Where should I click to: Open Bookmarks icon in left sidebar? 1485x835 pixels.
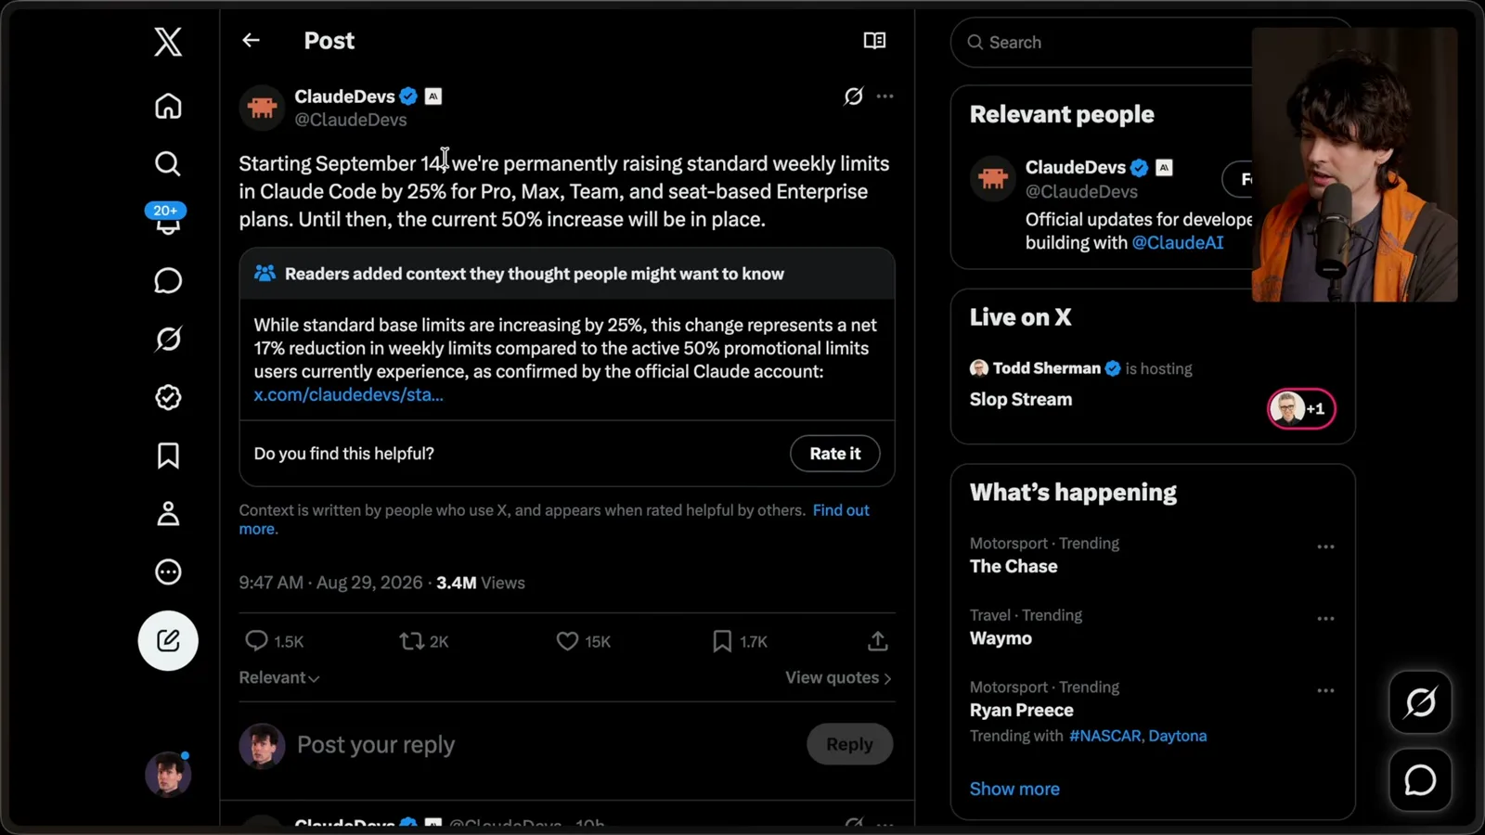pyautogui.click(x=168, y=456)
